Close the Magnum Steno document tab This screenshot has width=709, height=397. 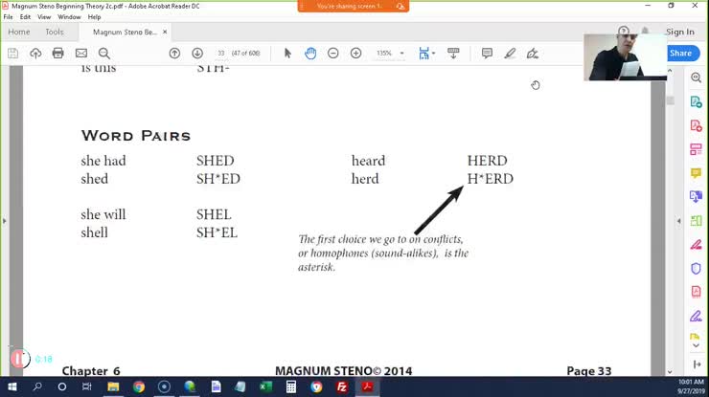coord(165,33)
